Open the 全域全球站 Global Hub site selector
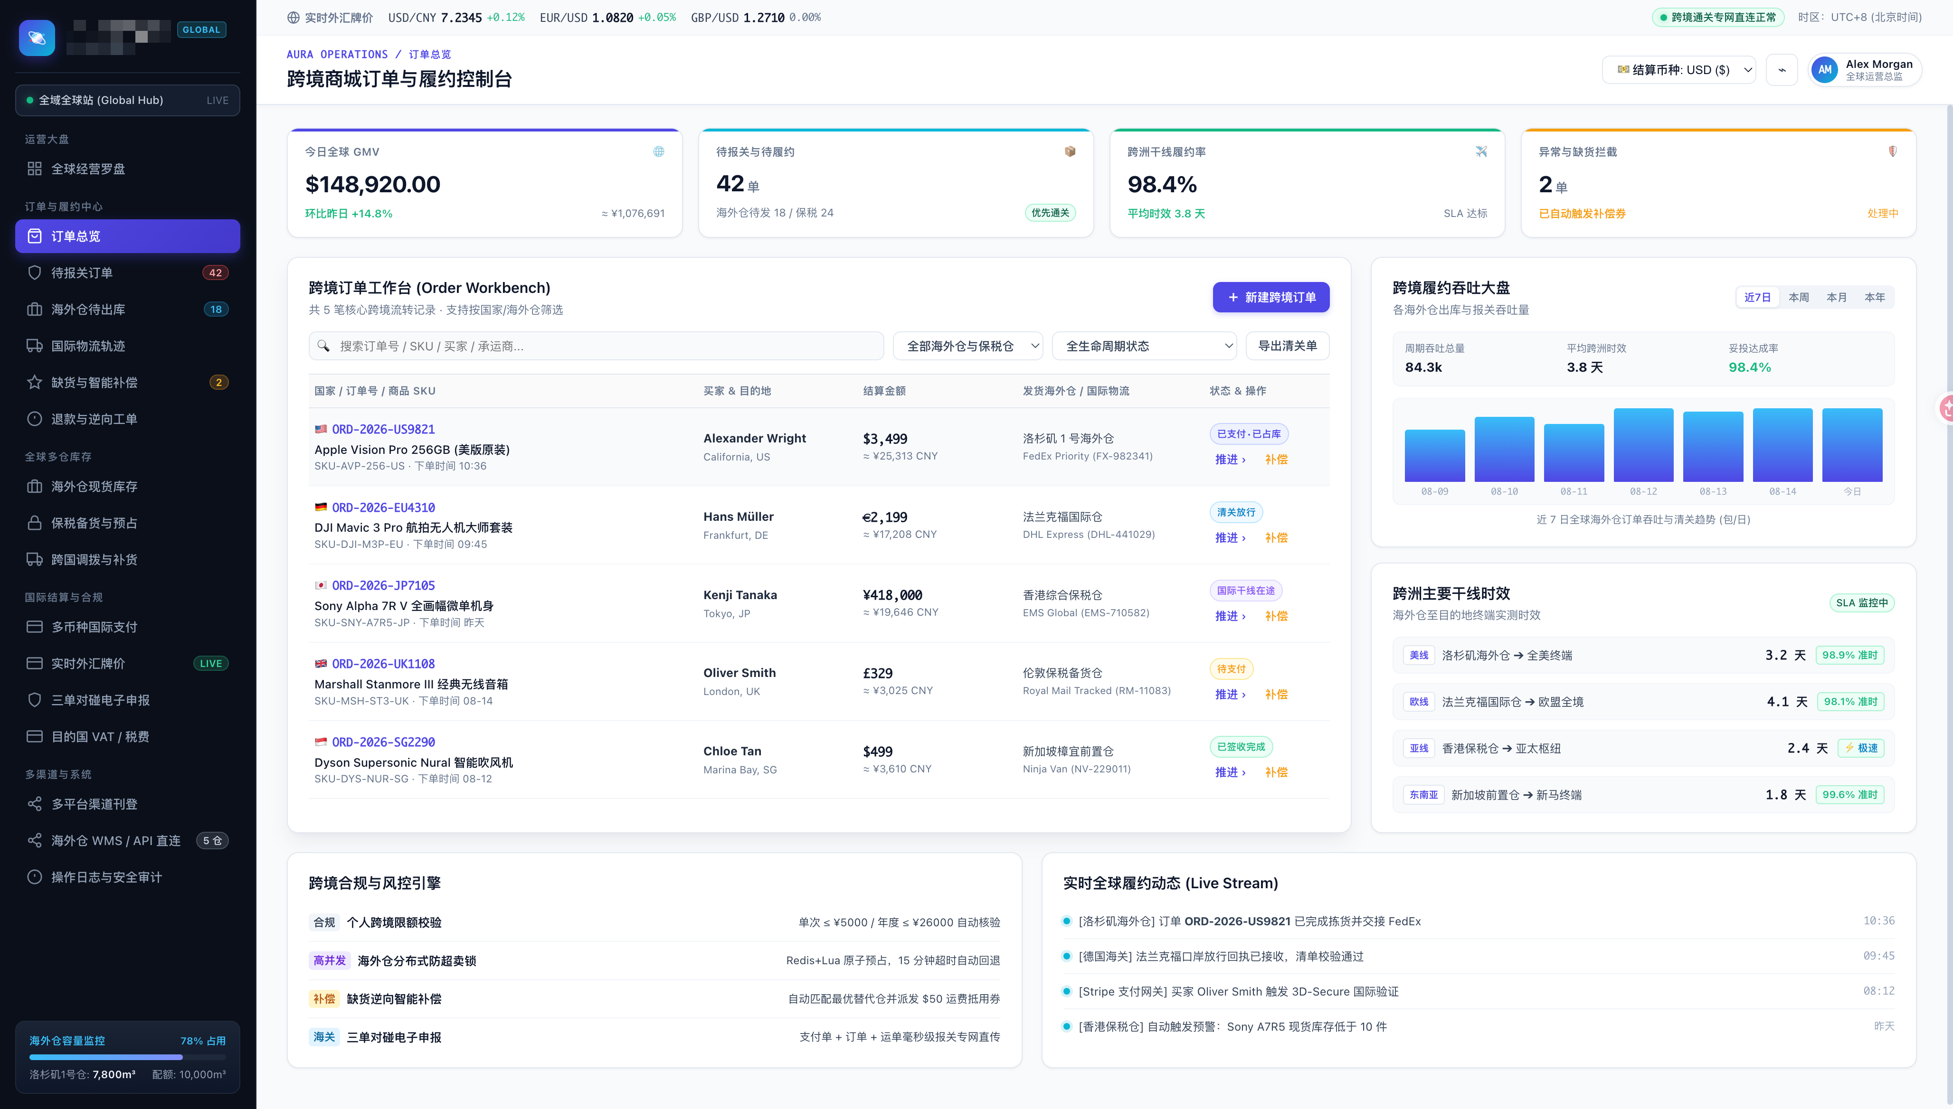The width and height of the screenshot is (1953, 1109). tap(127, 100)
